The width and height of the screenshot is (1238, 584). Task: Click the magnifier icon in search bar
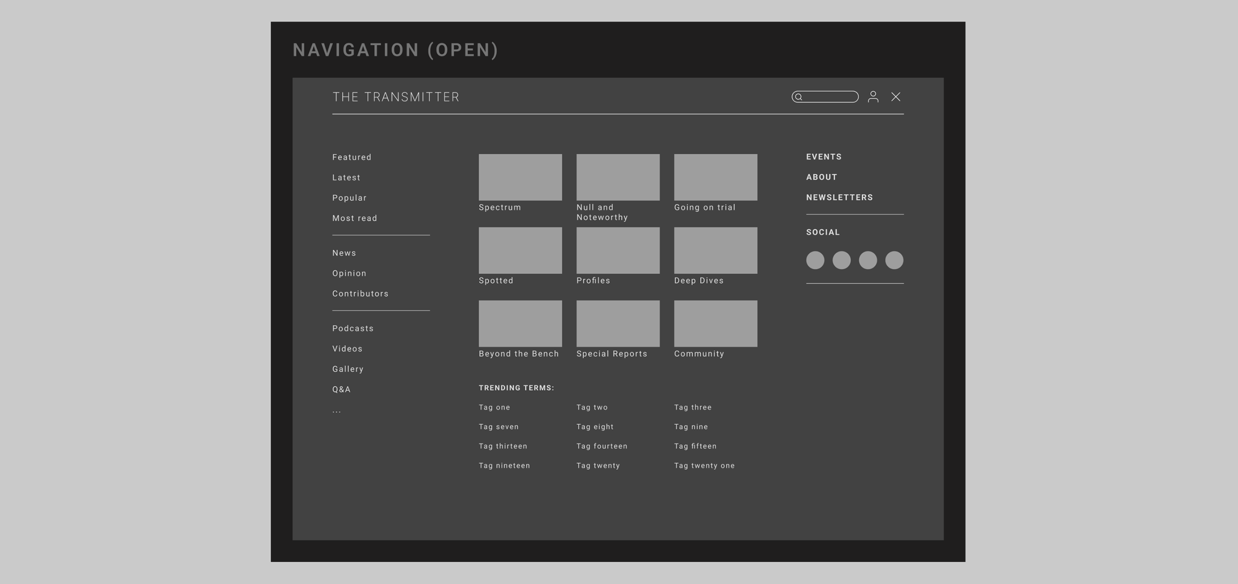click(798, 97)
